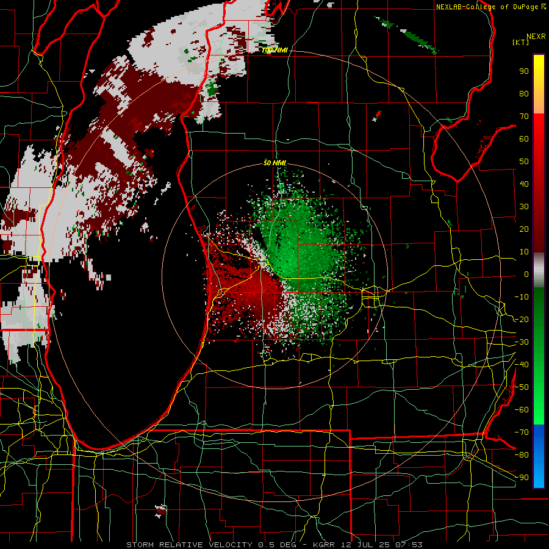This screenshot has width=549, height=549.
Task: Click the -90 value on the velocity scale
Action: coord(522,478)
